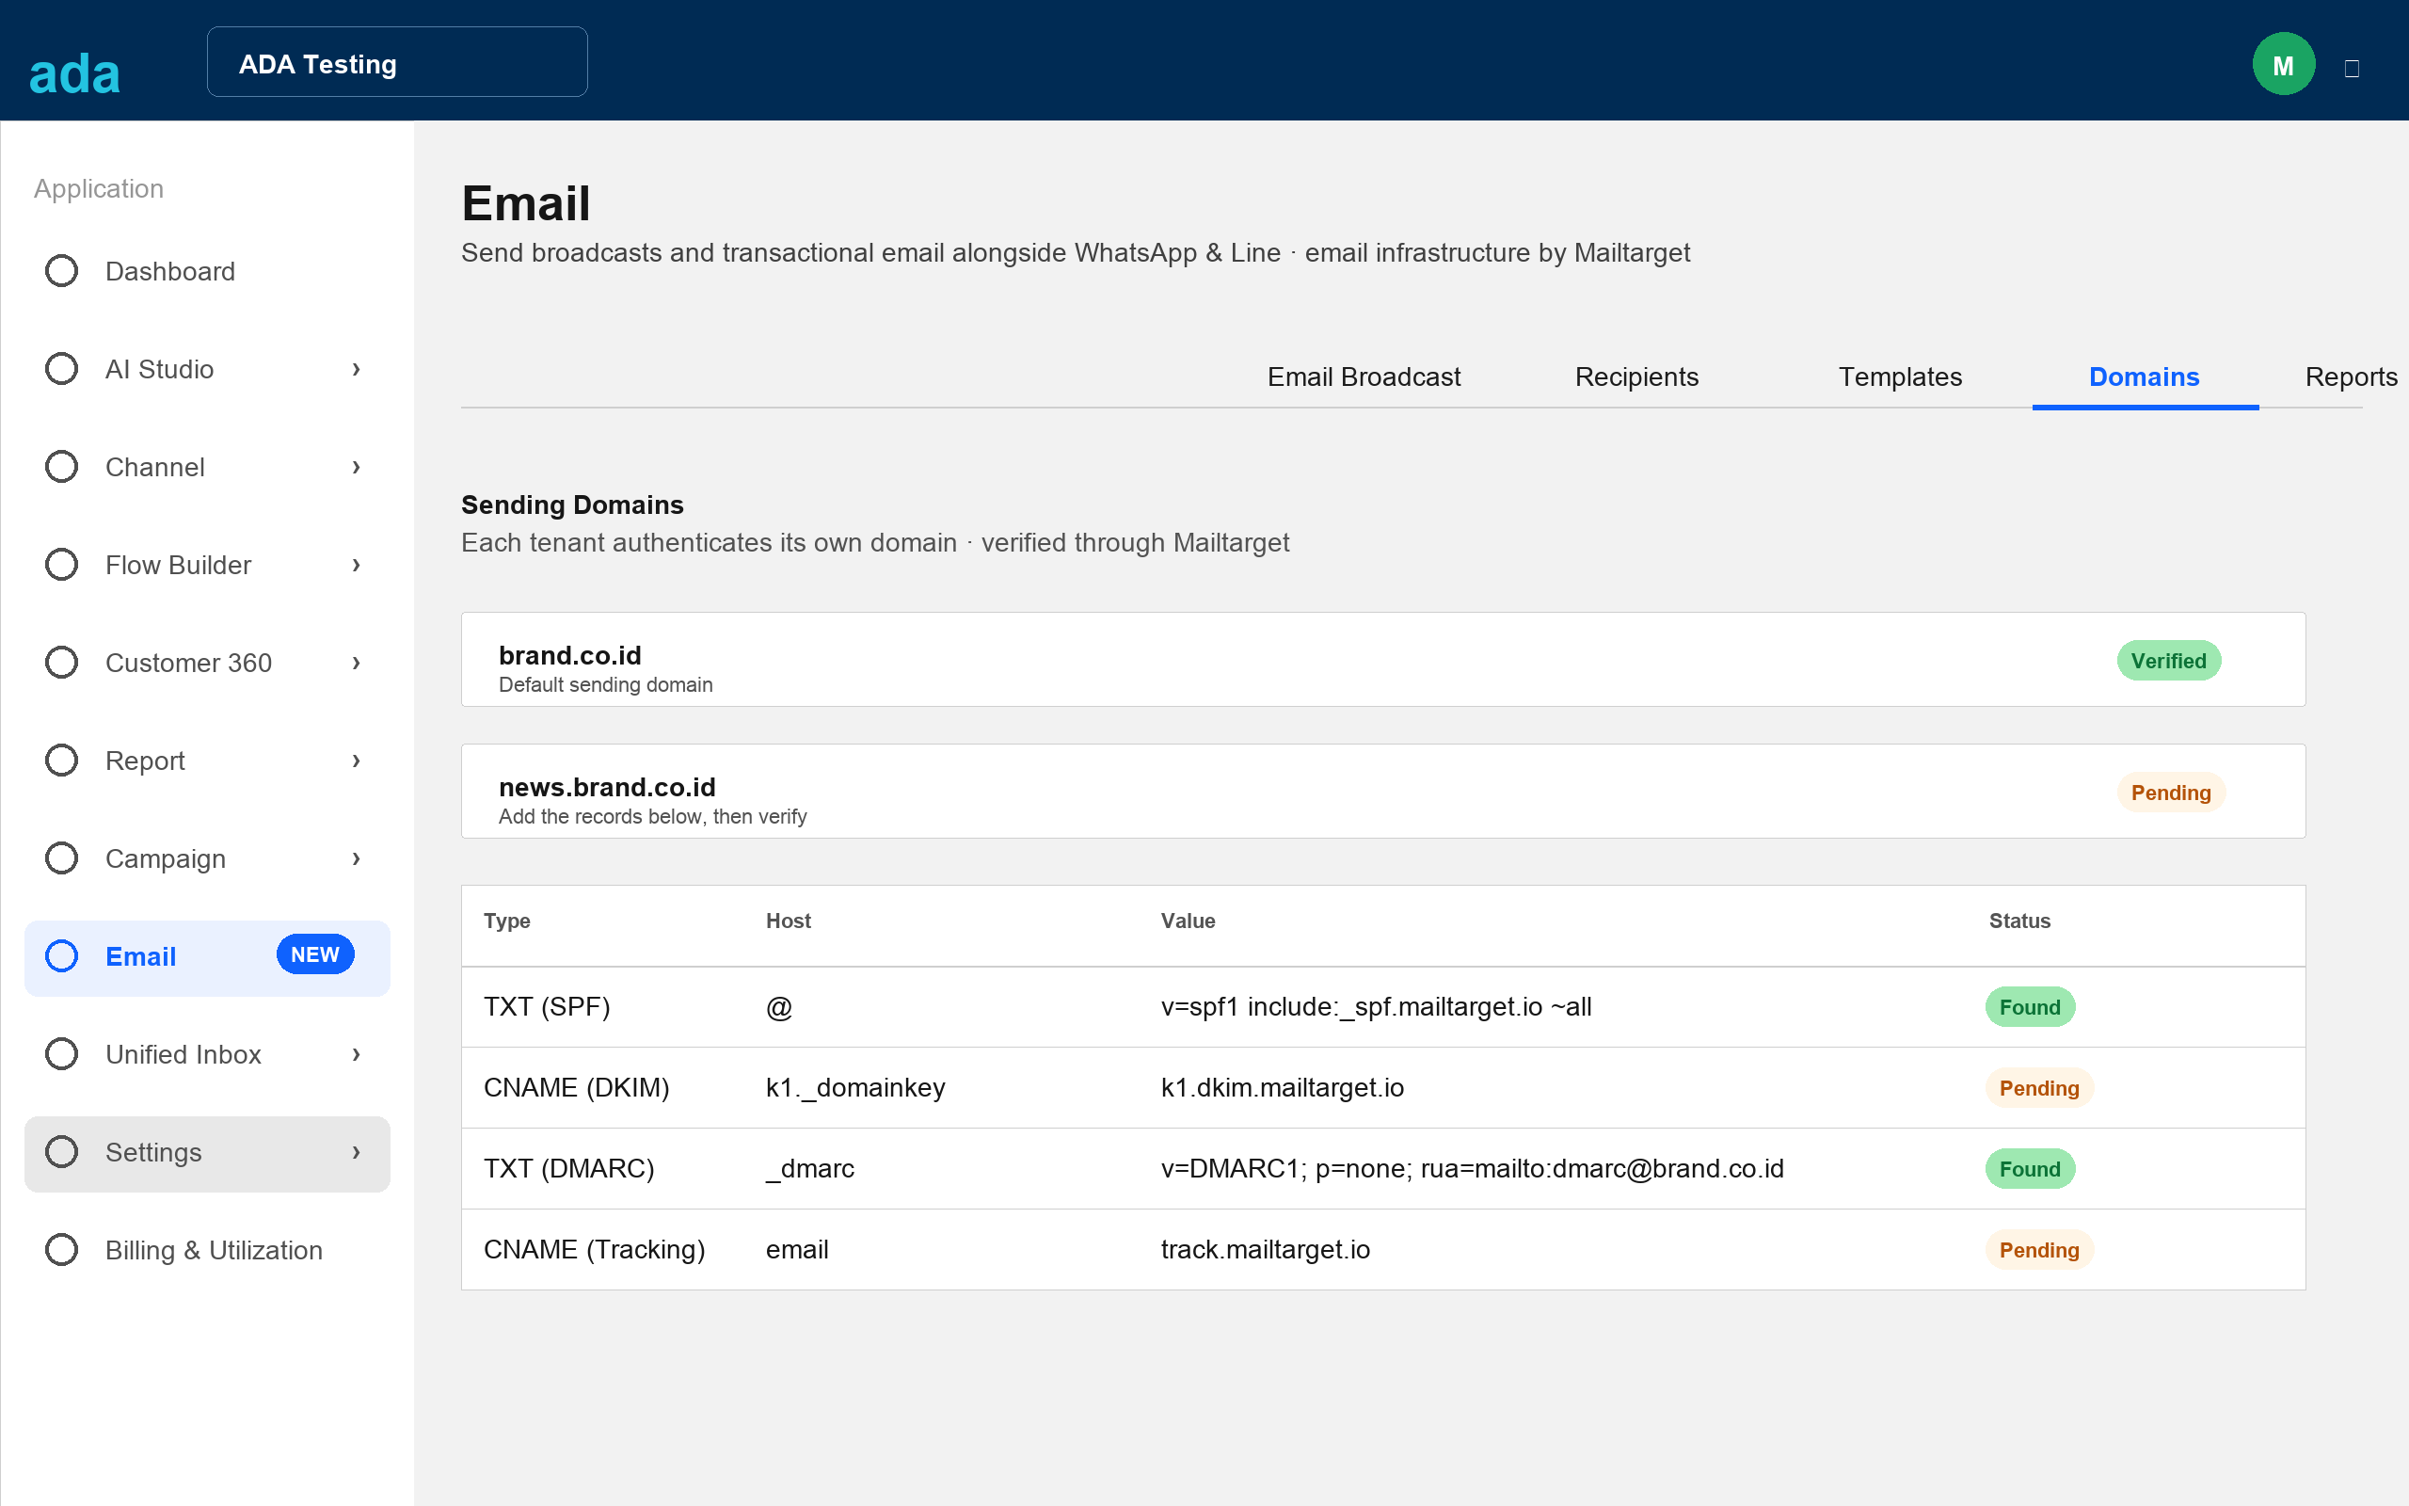Click the TXT (SPF) type cell
2409x1506 pixels.
click(547, 1007)
